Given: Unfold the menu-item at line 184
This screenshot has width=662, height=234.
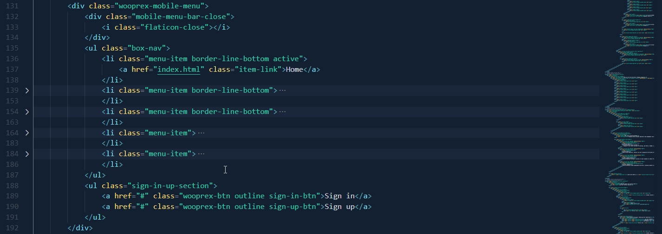Looking at the screenshot, I should click(x=27, y=154).
